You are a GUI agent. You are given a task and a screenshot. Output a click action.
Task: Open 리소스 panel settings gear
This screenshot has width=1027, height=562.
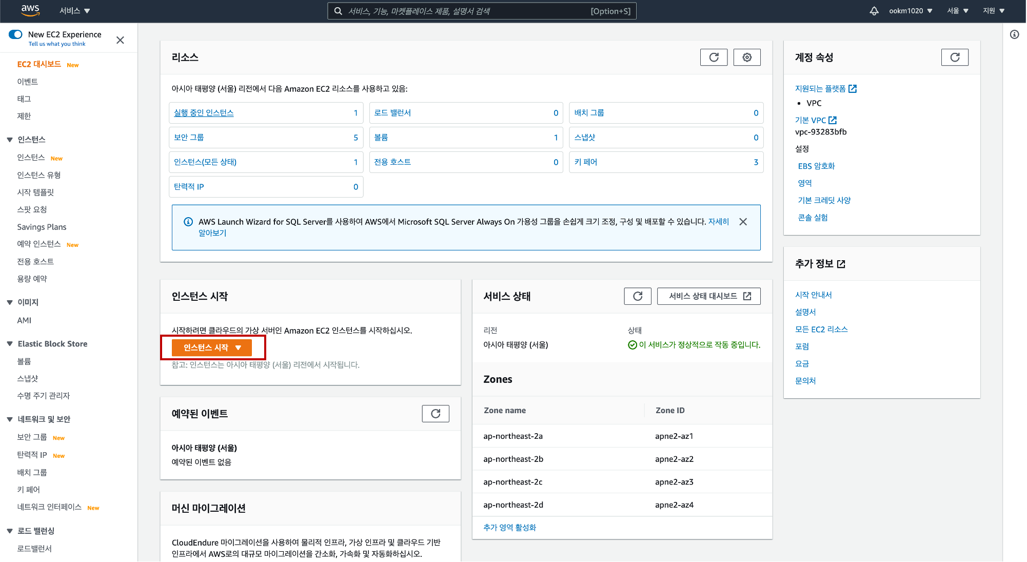[x=747, y=57]
